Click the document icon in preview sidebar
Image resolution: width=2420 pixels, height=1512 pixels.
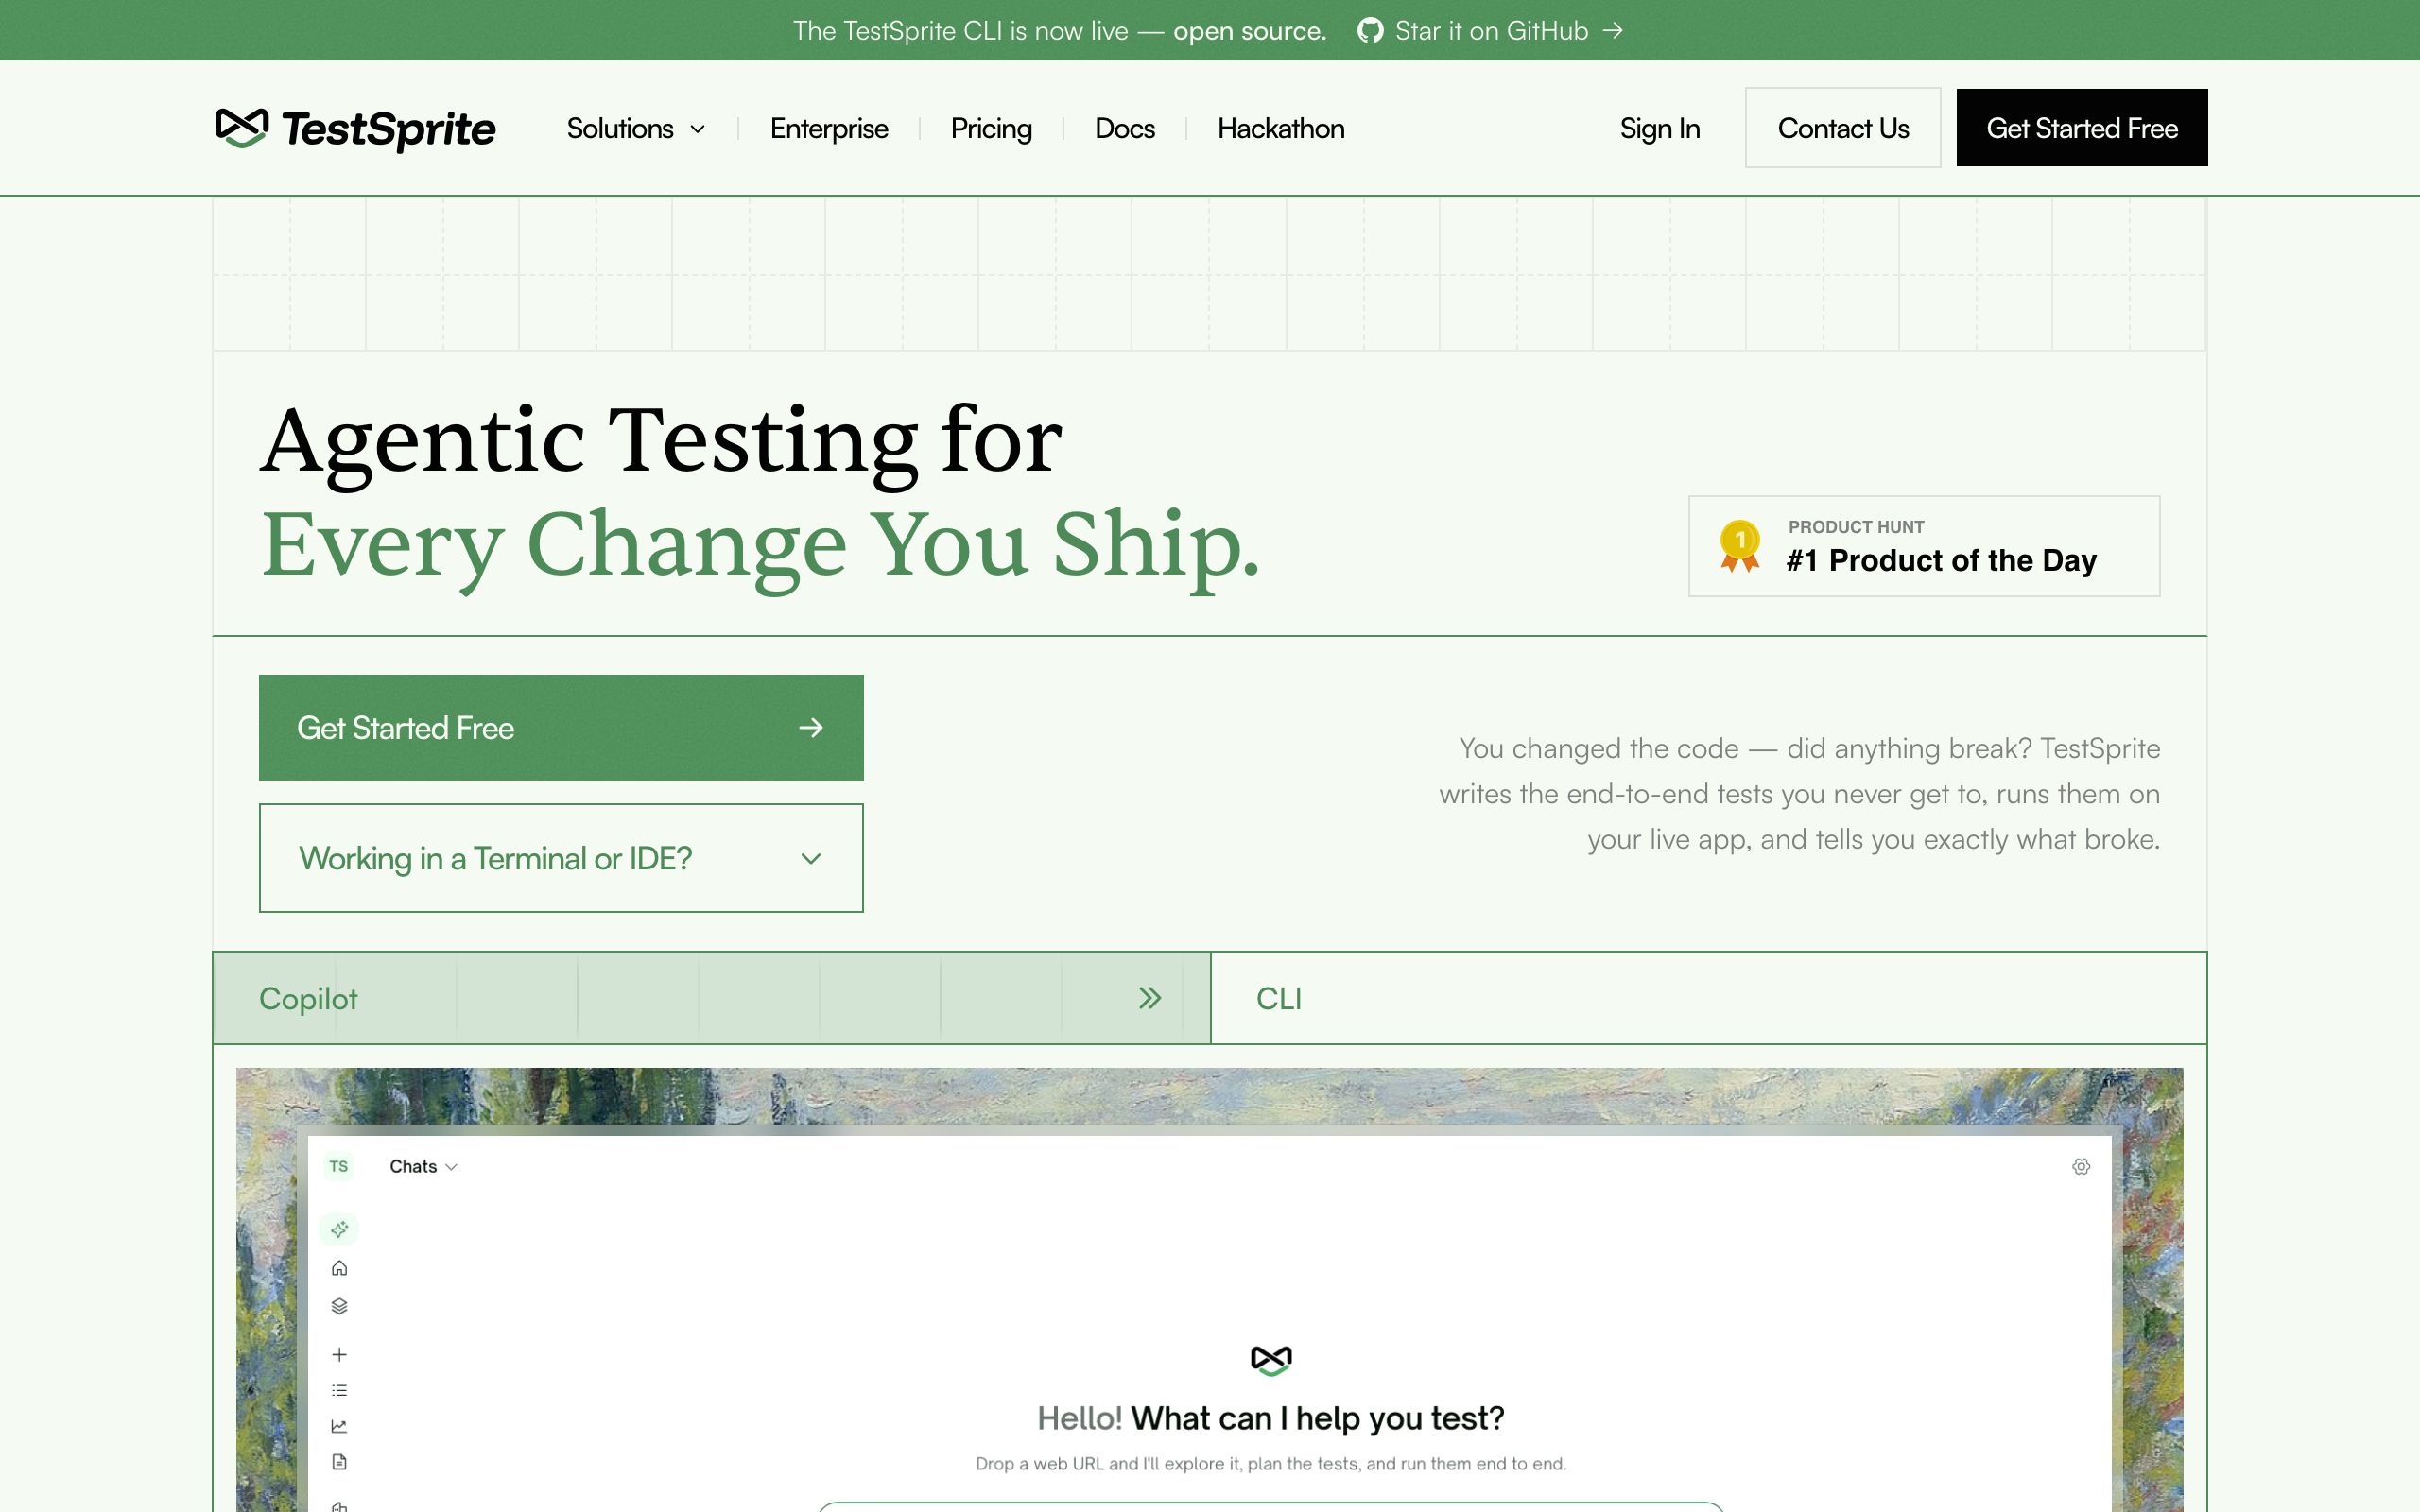tap(339, 1462)
